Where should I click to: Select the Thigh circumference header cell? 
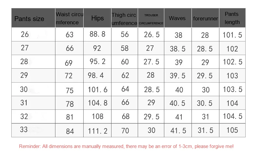click(x=124, y=18)
